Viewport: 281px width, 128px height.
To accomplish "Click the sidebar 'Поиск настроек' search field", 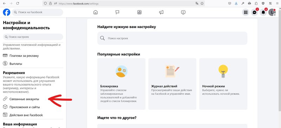I will pyautogui.click(x=33, y=37).
